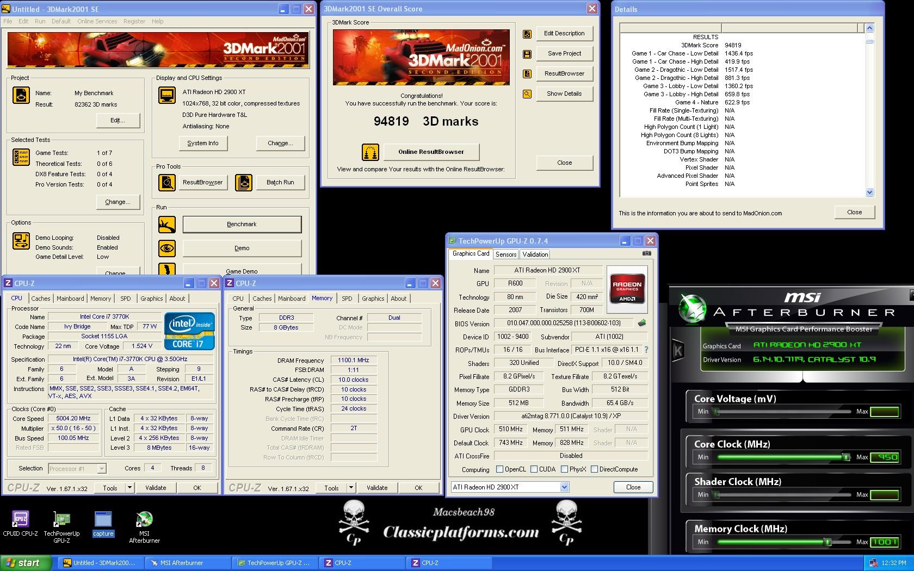Click the Edit button in Project section

coord(118,120)
